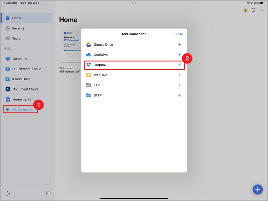
Task: Tap the blue floating add button
Action: tap(258, 189)
